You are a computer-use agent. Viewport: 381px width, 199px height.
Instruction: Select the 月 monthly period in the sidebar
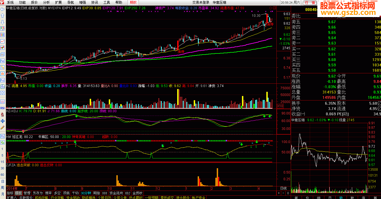click(3, 194)
